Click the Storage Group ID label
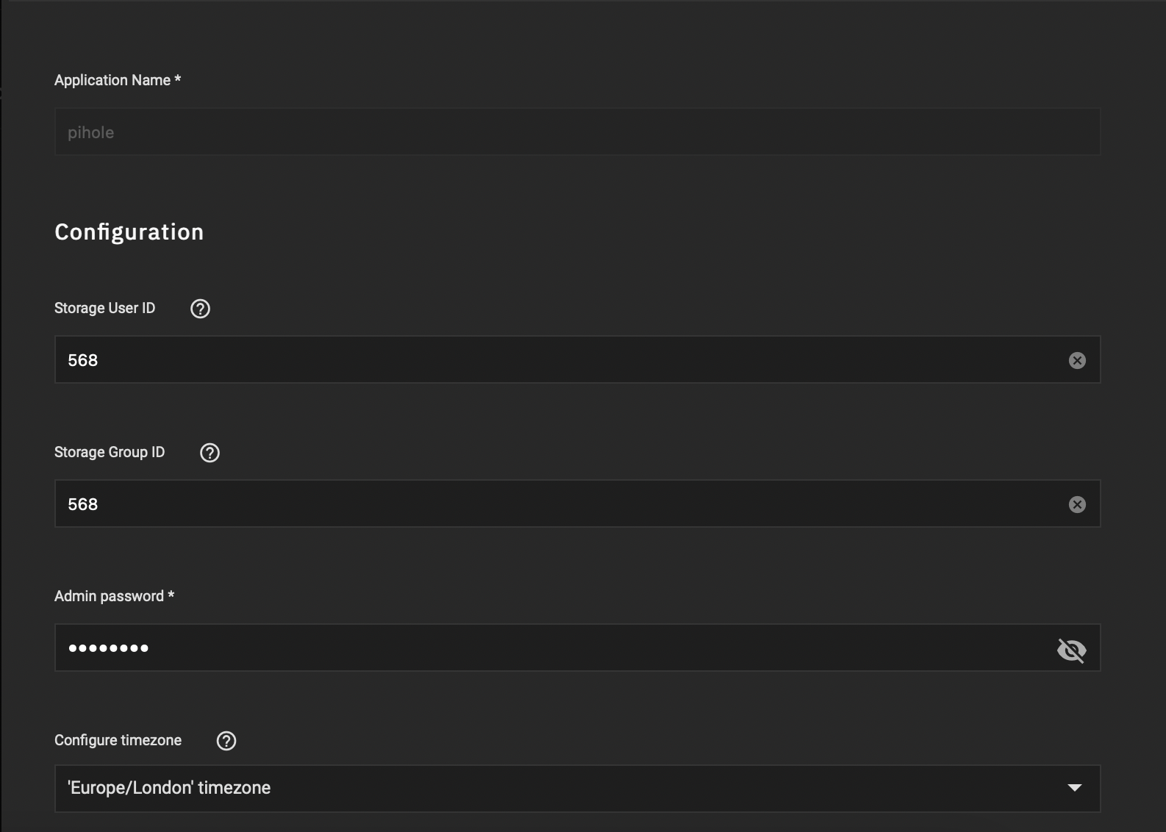Viewport: 1166px width, 832px height. tap(110, 452)
